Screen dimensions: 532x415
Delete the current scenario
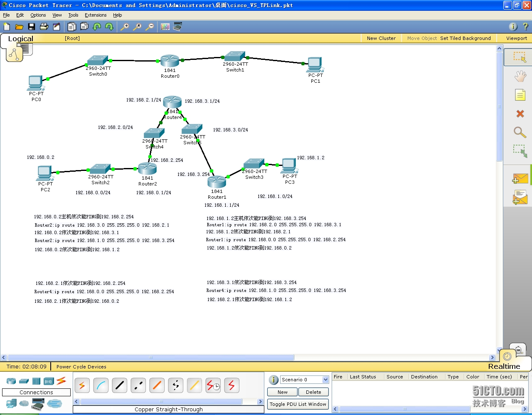(313, 392)
